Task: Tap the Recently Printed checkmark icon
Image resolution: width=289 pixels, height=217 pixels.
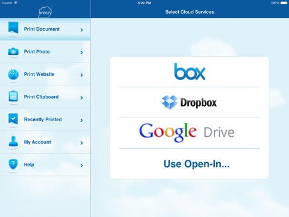Action: [x=13, y=119]
